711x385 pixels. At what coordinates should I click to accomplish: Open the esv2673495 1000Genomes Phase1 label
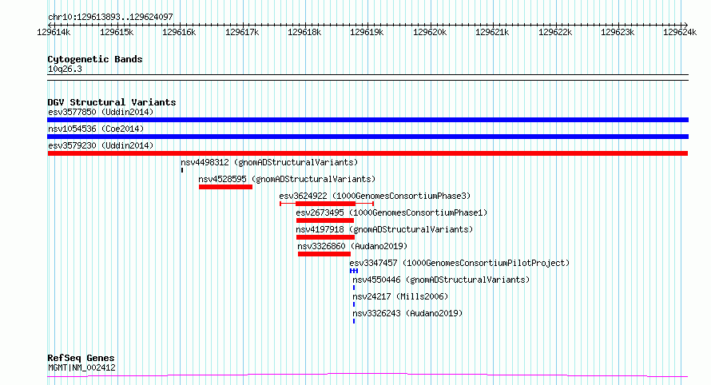391,212
